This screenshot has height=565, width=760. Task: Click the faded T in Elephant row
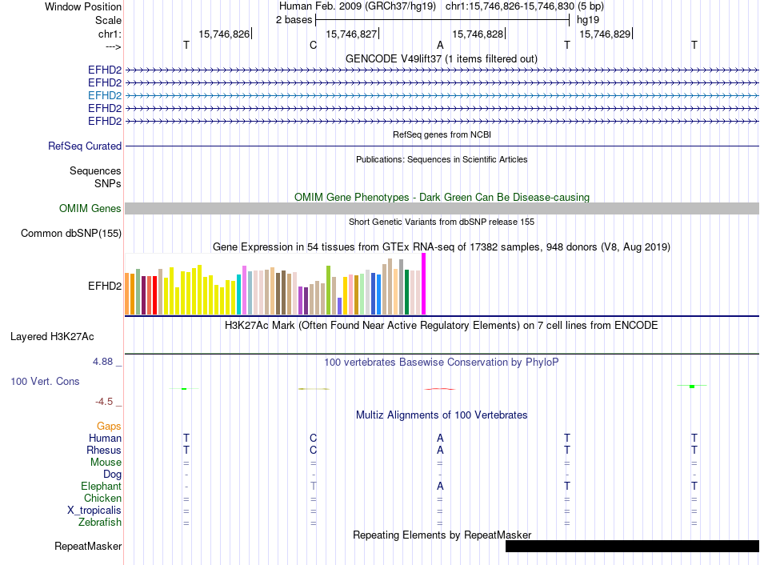coord(313,486)
